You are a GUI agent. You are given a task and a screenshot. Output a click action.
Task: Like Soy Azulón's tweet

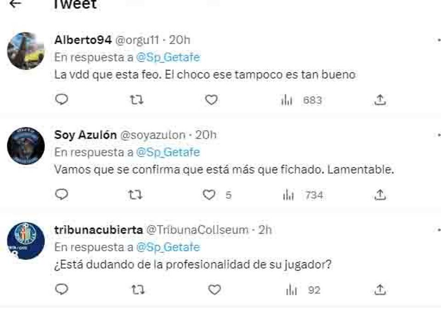tap(209, 195)
